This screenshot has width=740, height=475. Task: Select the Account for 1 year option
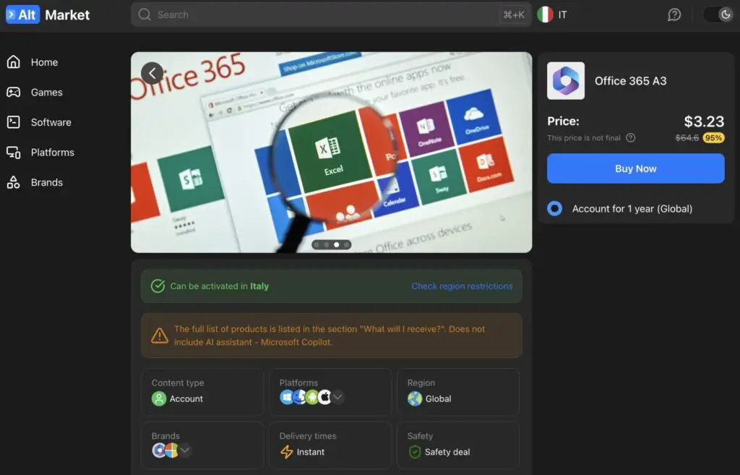(554, 208)
